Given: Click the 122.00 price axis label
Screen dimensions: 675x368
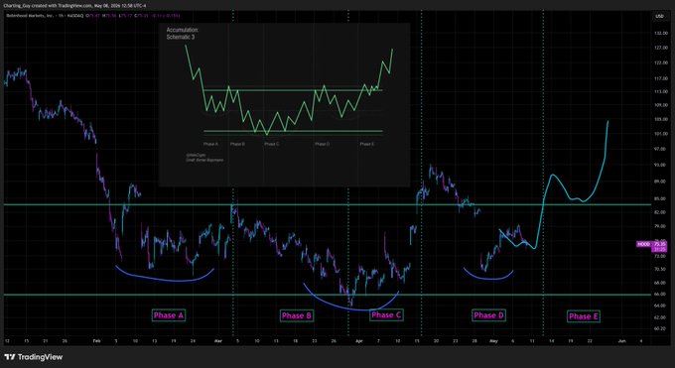Looking at the screenshot, I should [x=661, y=62].
